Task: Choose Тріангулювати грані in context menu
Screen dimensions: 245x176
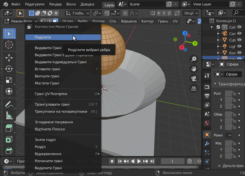Action: [63, 104]
